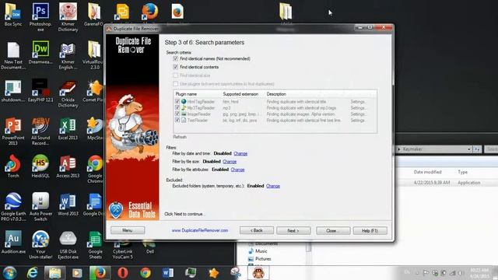Screen dimensions: 498x280
Task: Sort Explorer files by Type column
Action: coord(462,172)
